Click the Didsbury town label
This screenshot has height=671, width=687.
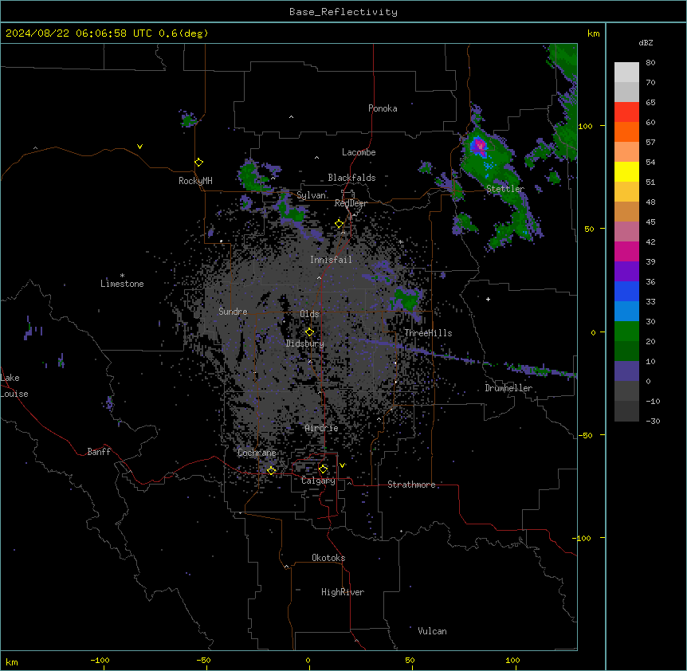(x=304, y=343)
